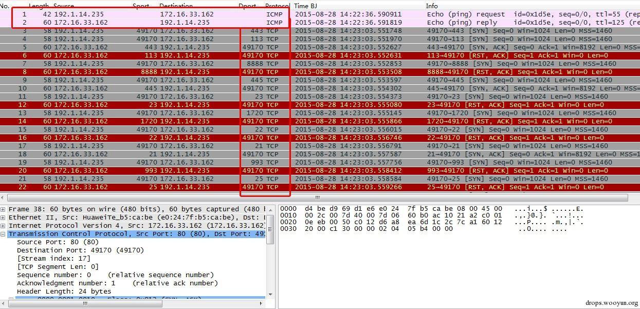Select packet 5 with 443→49170 SYN, ACK
Viewport: 640px width, 309px height.
tap(320, 47)
